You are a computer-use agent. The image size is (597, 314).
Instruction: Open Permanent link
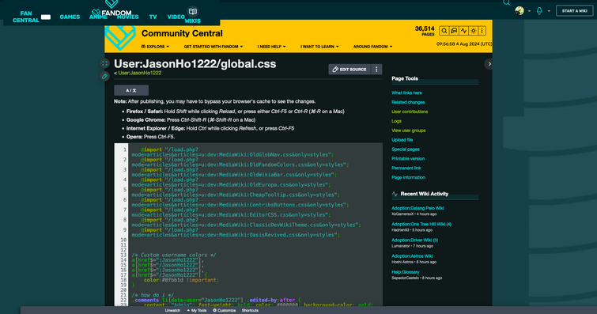(406, 168)
